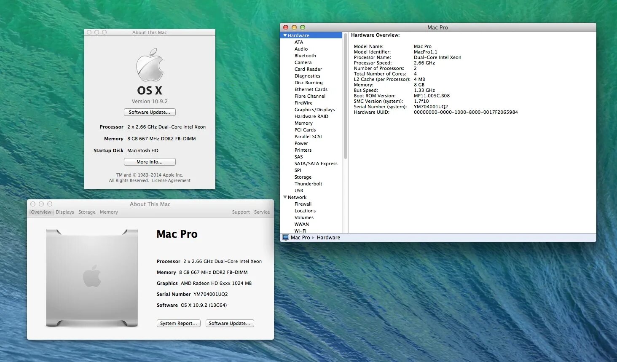
Task: Click the Hardware header row in sidebar
Action: tap(311, 35)
